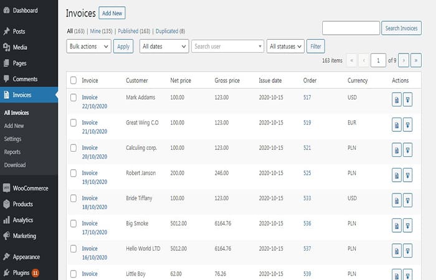Screen dimensions: 436x280
Task: Select checkbox for Robert Janson invoice
Action: [x=73, y=173]
